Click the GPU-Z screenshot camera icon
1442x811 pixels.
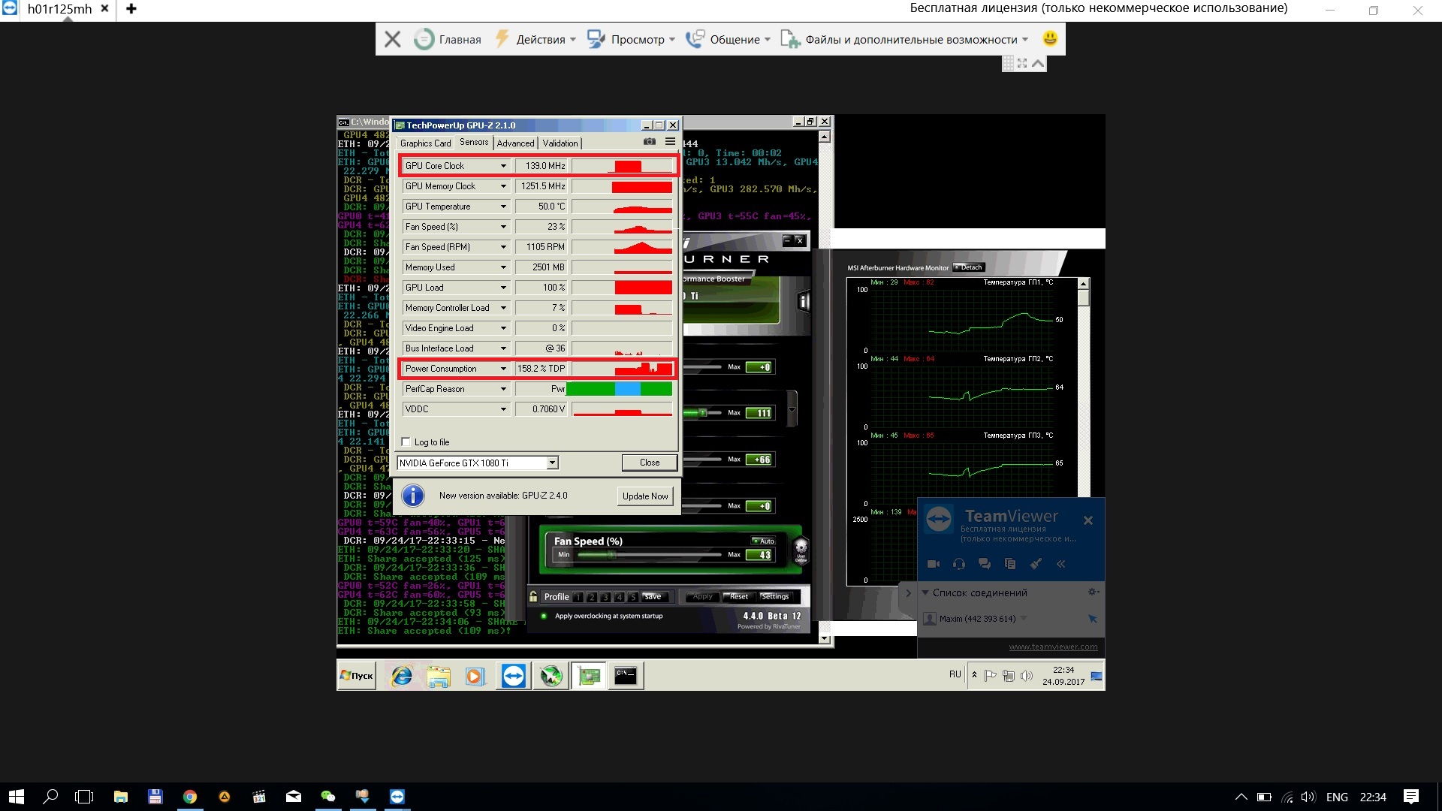tap(650, 142)
